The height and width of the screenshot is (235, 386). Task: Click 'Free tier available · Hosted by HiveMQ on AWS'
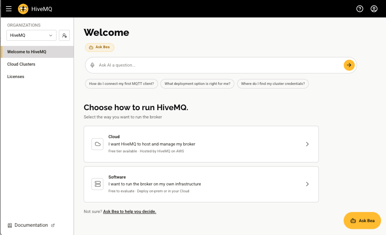tap(146, 151)
